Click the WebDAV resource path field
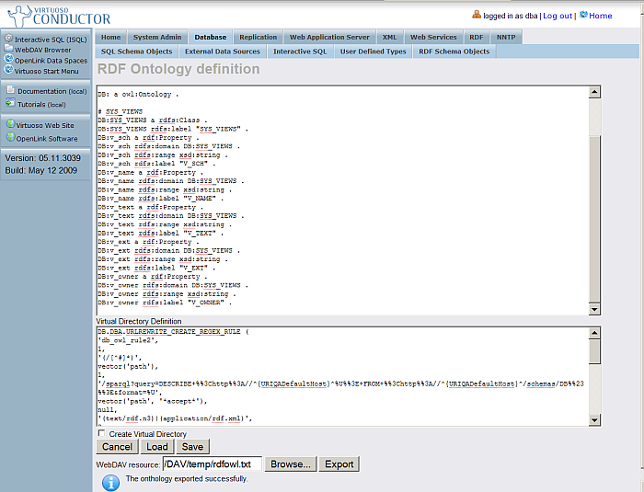This screenshot has width=644, height=492. pyautogui.click(x=212, y=464)
